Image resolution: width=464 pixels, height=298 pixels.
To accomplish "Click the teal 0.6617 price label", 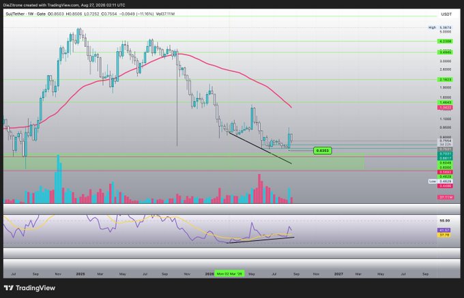I will click(x=445, y=158).
